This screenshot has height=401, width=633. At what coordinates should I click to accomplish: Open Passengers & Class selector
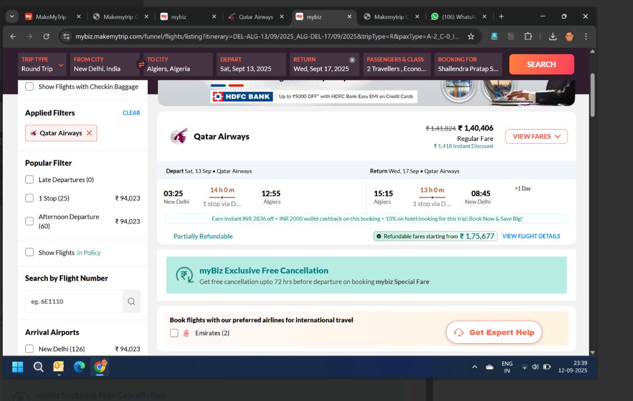pos(396,65)
